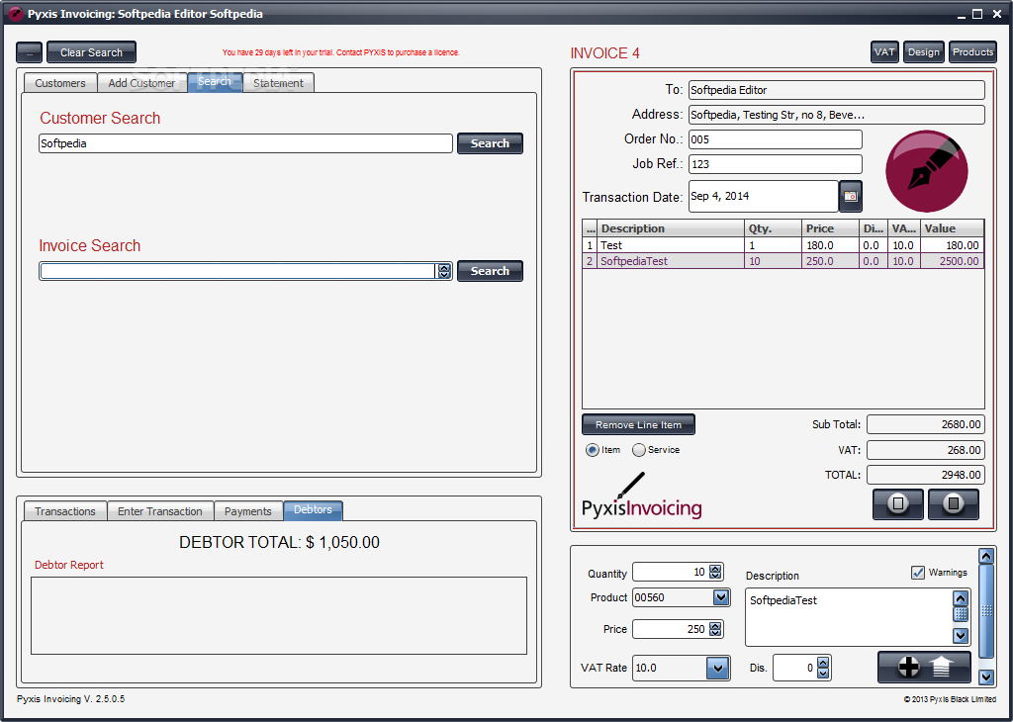Click the line item panel vertical scrollbar thumb
The width and height of the screenshot is (1013, 722).
pyautogui.click(x=986, y=611)
